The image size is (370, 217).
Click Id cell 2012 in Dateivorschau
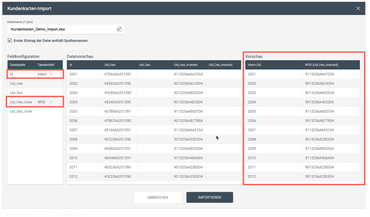coord(73,177)
